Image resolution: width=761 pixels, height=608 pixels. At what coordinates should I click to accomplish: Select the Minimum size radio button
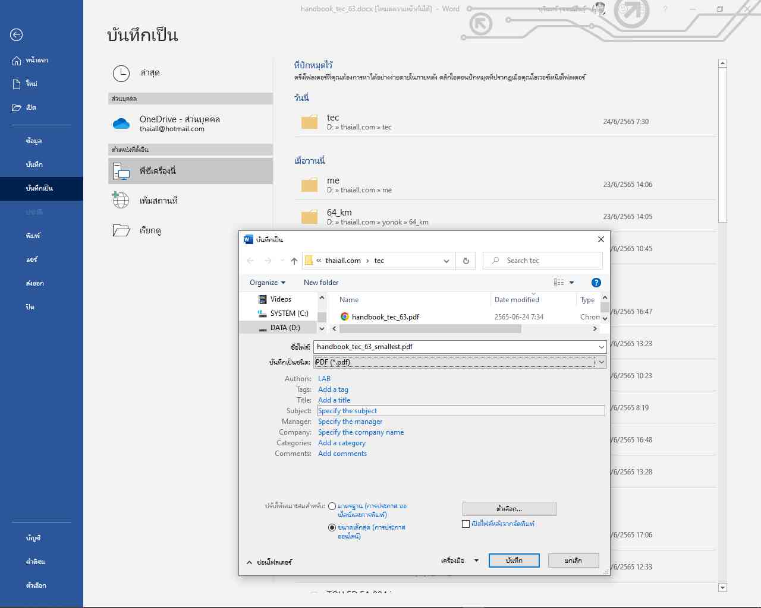coord(332,527)
